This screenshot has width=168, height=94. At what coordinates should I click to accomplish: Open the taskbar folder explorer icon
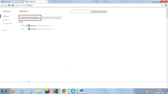point(39,91)
